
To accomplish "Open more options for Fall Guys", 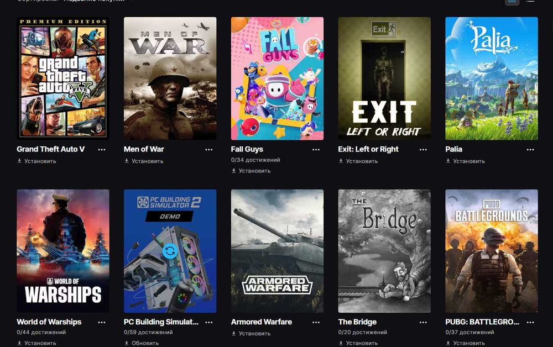I will pyautogui.click(x=316, y=149).
